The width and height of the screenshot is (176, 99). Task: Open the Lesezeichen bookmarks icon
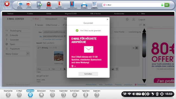[72, 4]
